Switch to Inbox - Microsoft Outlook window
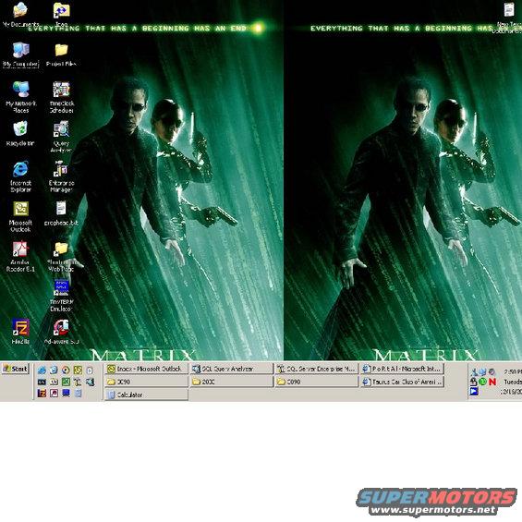This screenshot has width=522, height=522. [147, 369]
